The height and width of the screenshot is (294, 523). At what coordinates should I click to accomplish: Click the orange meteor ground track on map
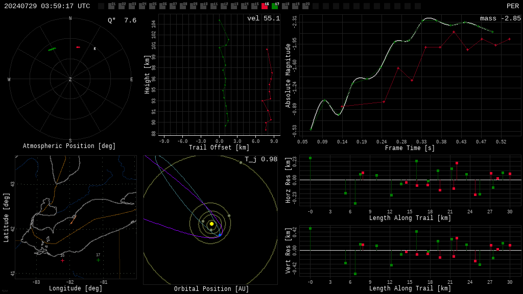point(74,219)
